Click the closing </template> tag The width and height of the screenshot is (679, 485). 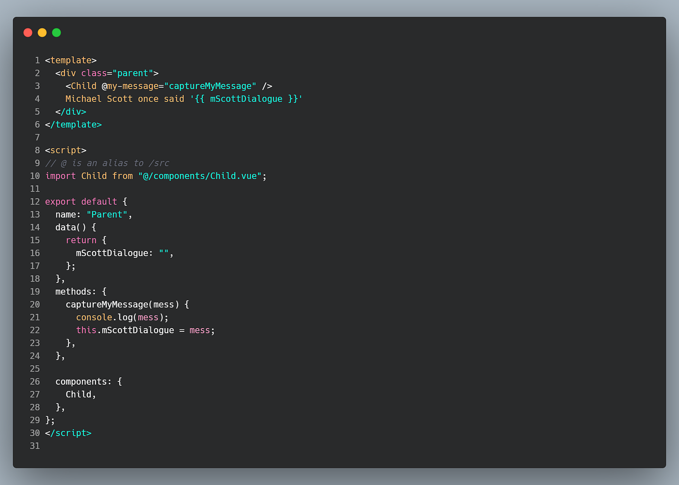[73, 125]
